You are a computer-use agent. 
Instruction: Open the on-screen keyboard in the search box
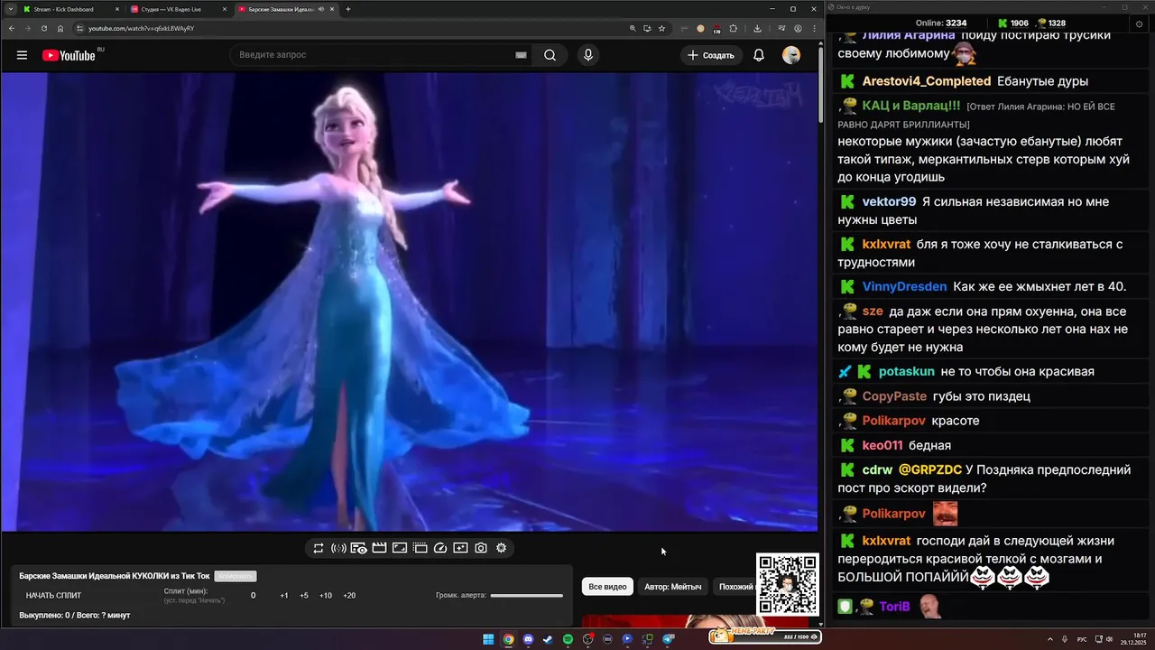point(521,55)
